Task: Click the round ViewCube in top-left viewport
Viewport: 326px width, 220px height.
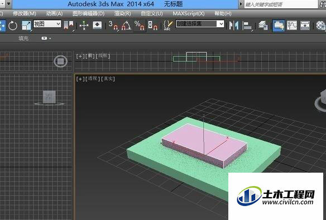Action: (x=60, y=61)
